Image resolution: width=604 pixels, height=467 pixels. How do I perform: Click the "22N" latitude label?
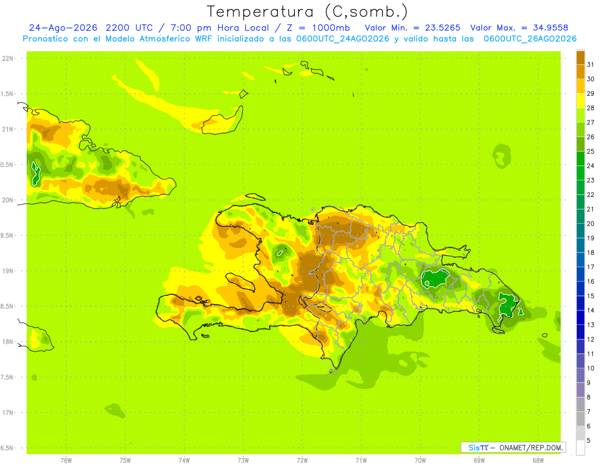tap(8, 58)
